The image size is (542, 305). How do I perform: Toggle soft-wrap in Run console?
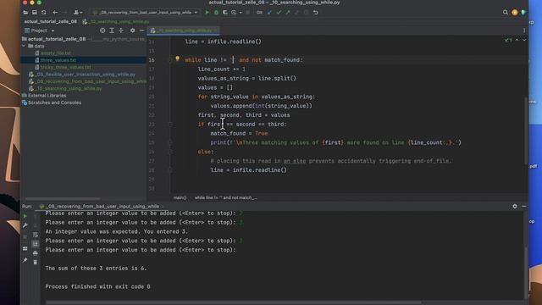pos(36,235)
